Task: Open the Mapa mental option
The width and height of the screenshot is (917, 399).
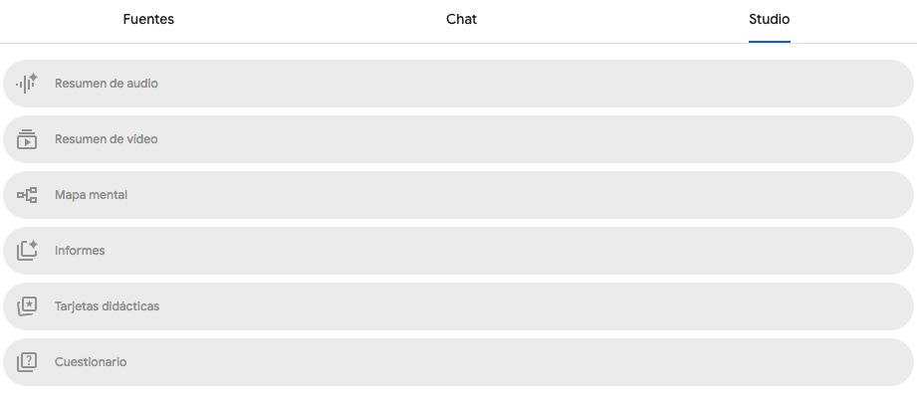Action: point(92,195)
